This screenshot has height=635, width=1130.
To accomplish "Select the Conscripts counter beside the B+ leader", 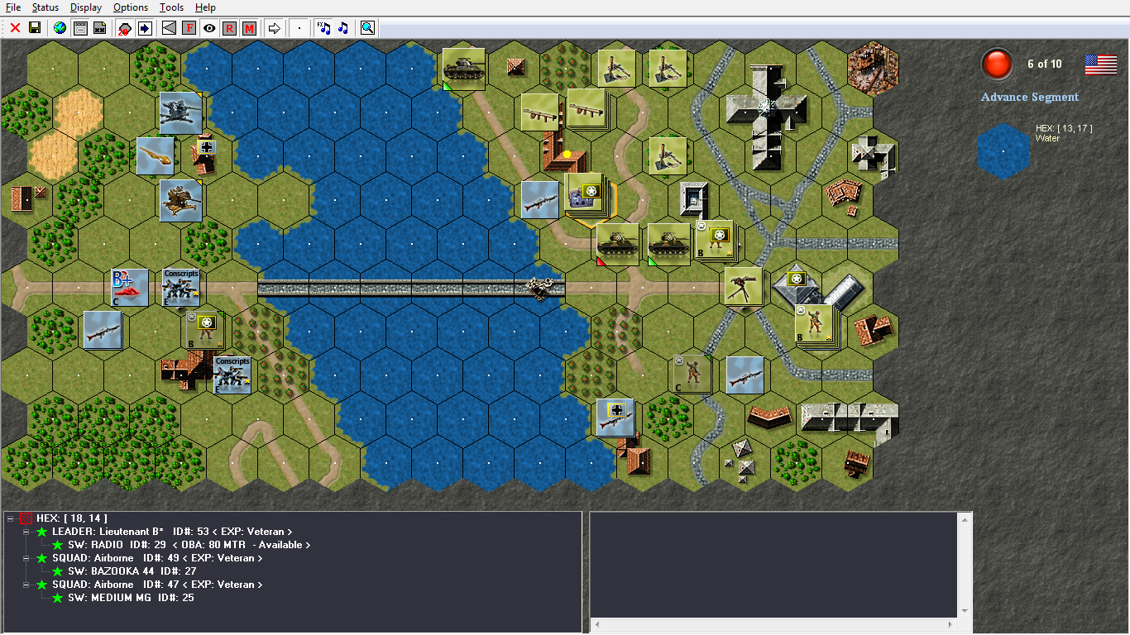I will 182,287.
